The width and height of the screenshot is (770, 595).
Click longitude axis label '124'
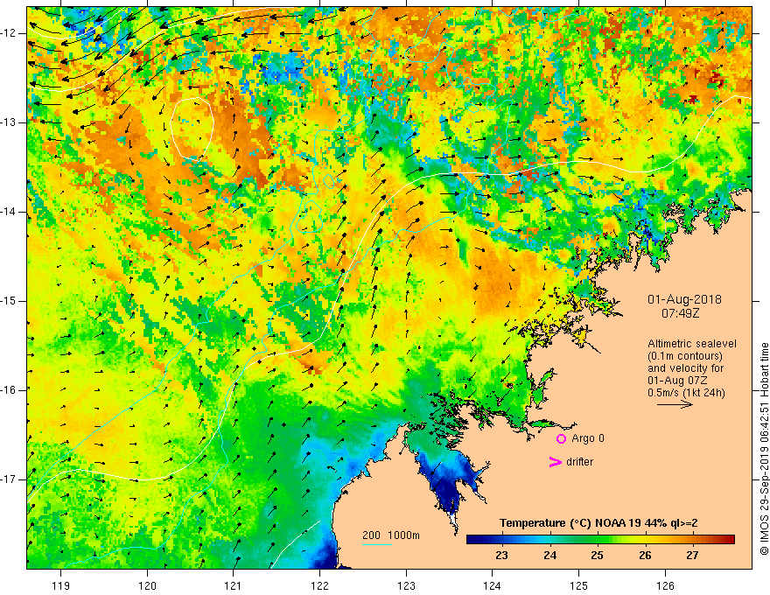tap(493, 585)
